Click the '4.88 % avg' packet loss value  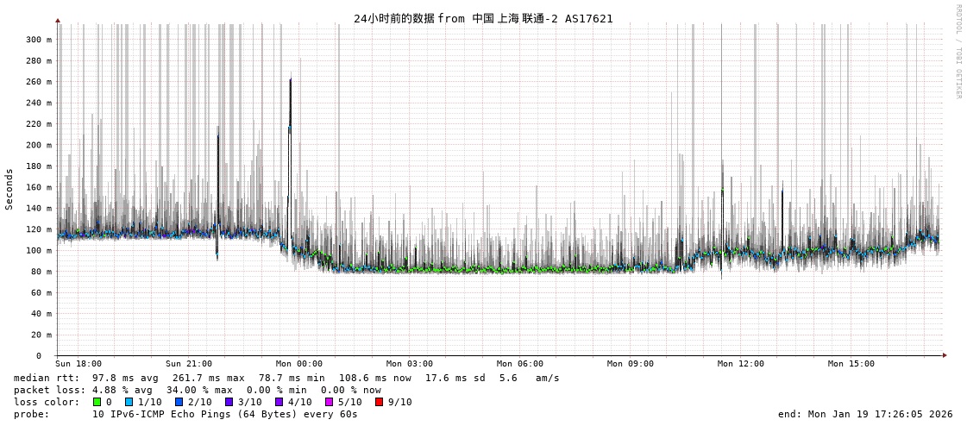(x=122, y=390)
